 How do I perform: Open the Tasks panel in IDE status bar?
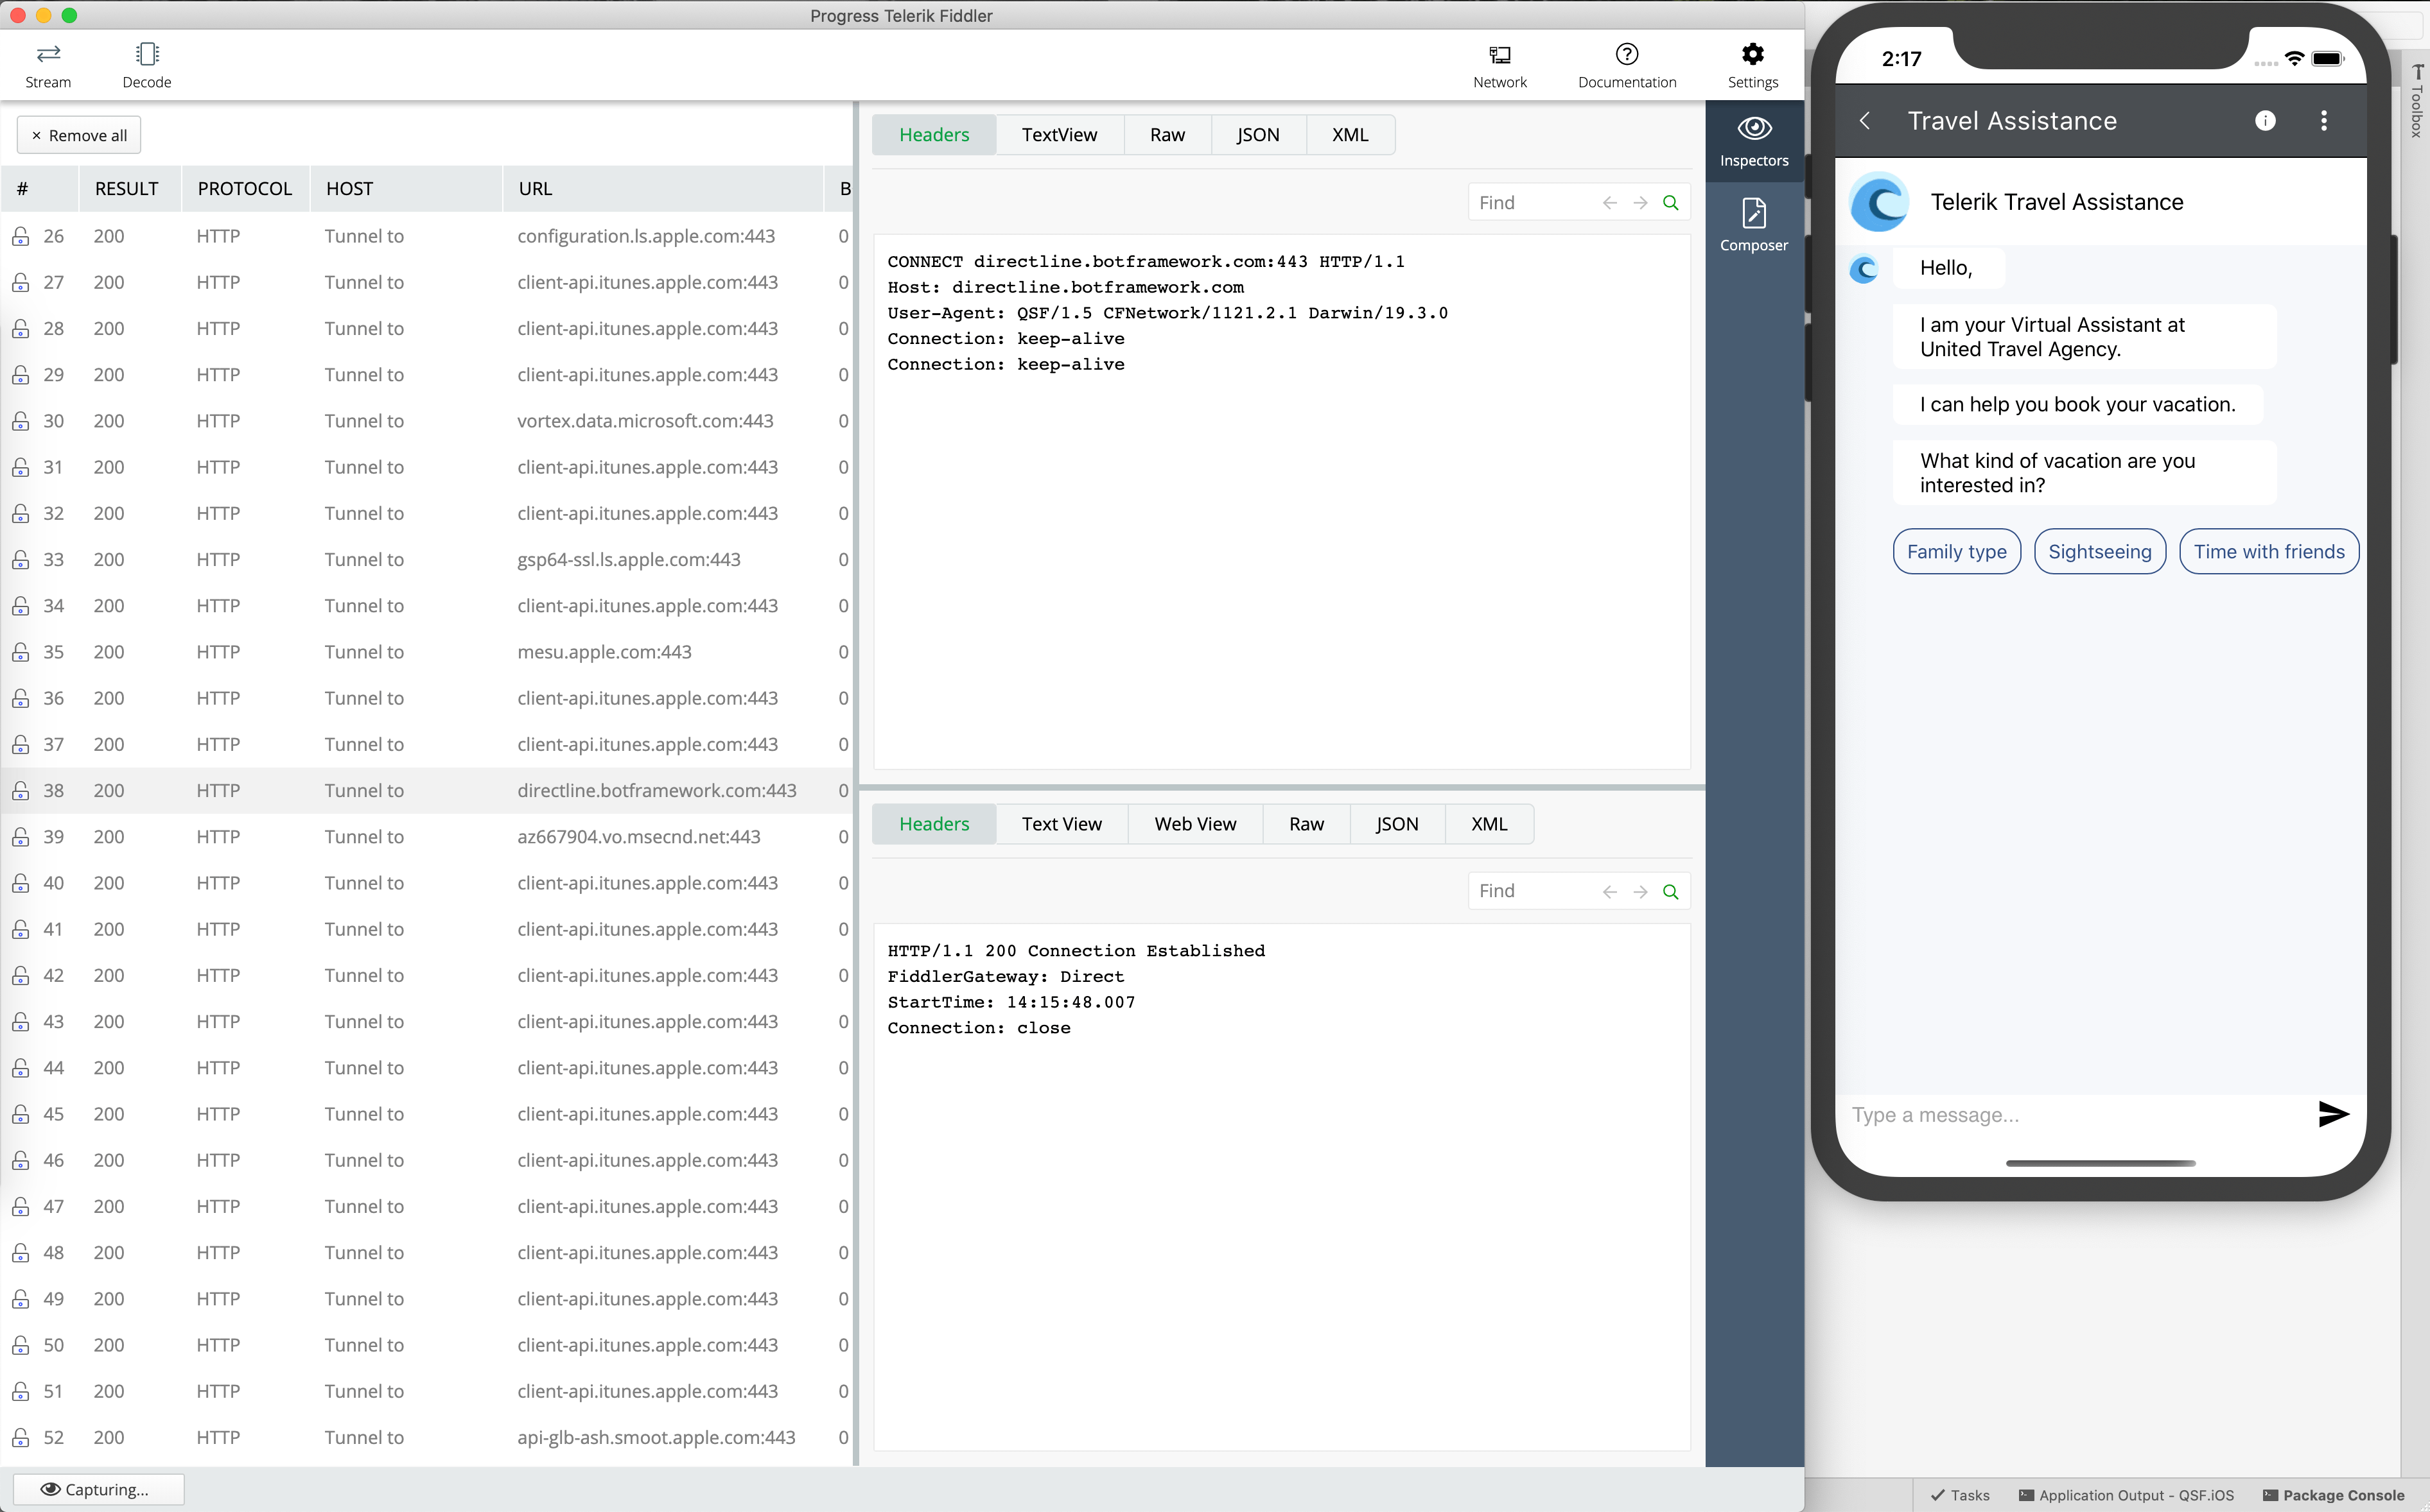1961,1495
